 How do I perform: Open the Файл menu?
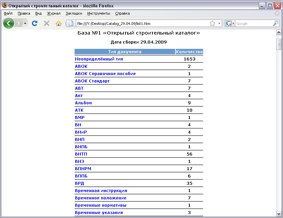8,13
